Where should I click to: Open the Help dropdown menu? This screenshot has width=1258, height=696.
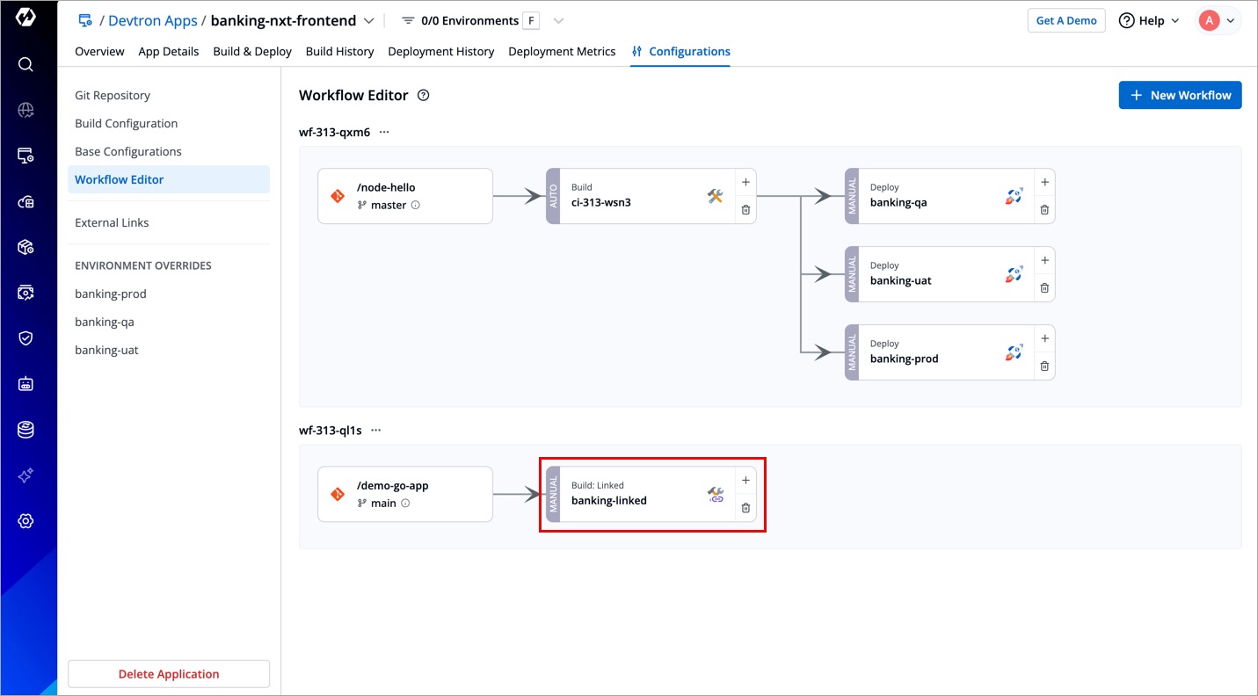click(1149, 21)
